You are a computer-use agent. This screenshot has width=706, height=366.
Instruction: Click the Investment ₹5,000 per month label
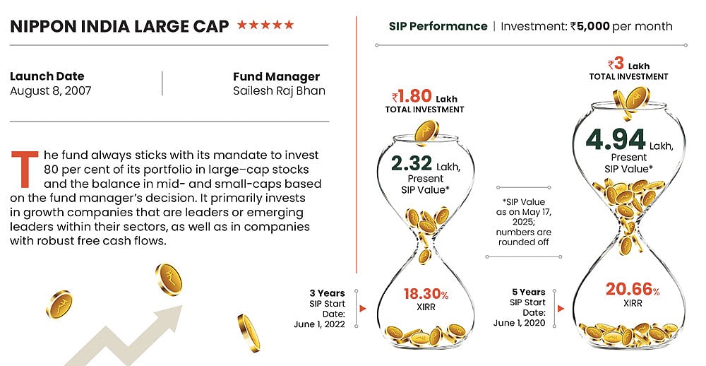tap(586, 26)
